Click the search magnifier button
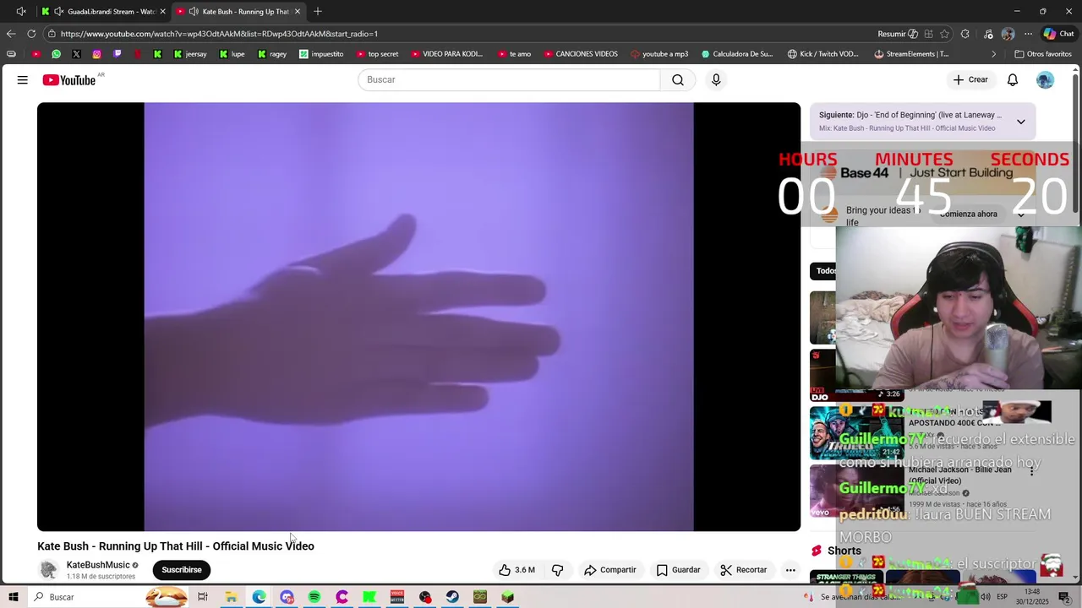The width and height of the screenshot is (1082, 608). 678,79
